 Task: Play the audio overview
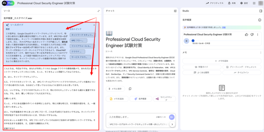pyautogui.click(x=186, y=41)
